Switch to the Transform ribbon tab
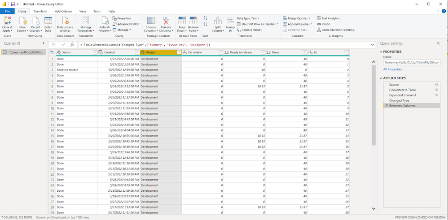The width and height of the screenshot is (448, 220). tap(40, 11)
